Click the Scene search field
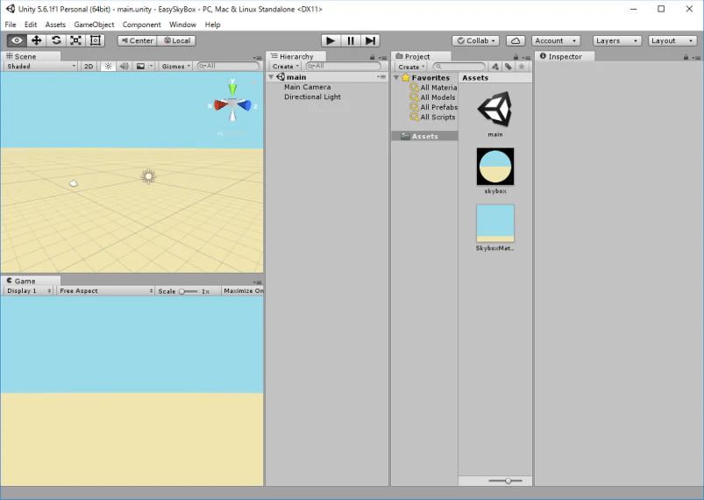Screen dimensions: 704x500 click(228, 66)
